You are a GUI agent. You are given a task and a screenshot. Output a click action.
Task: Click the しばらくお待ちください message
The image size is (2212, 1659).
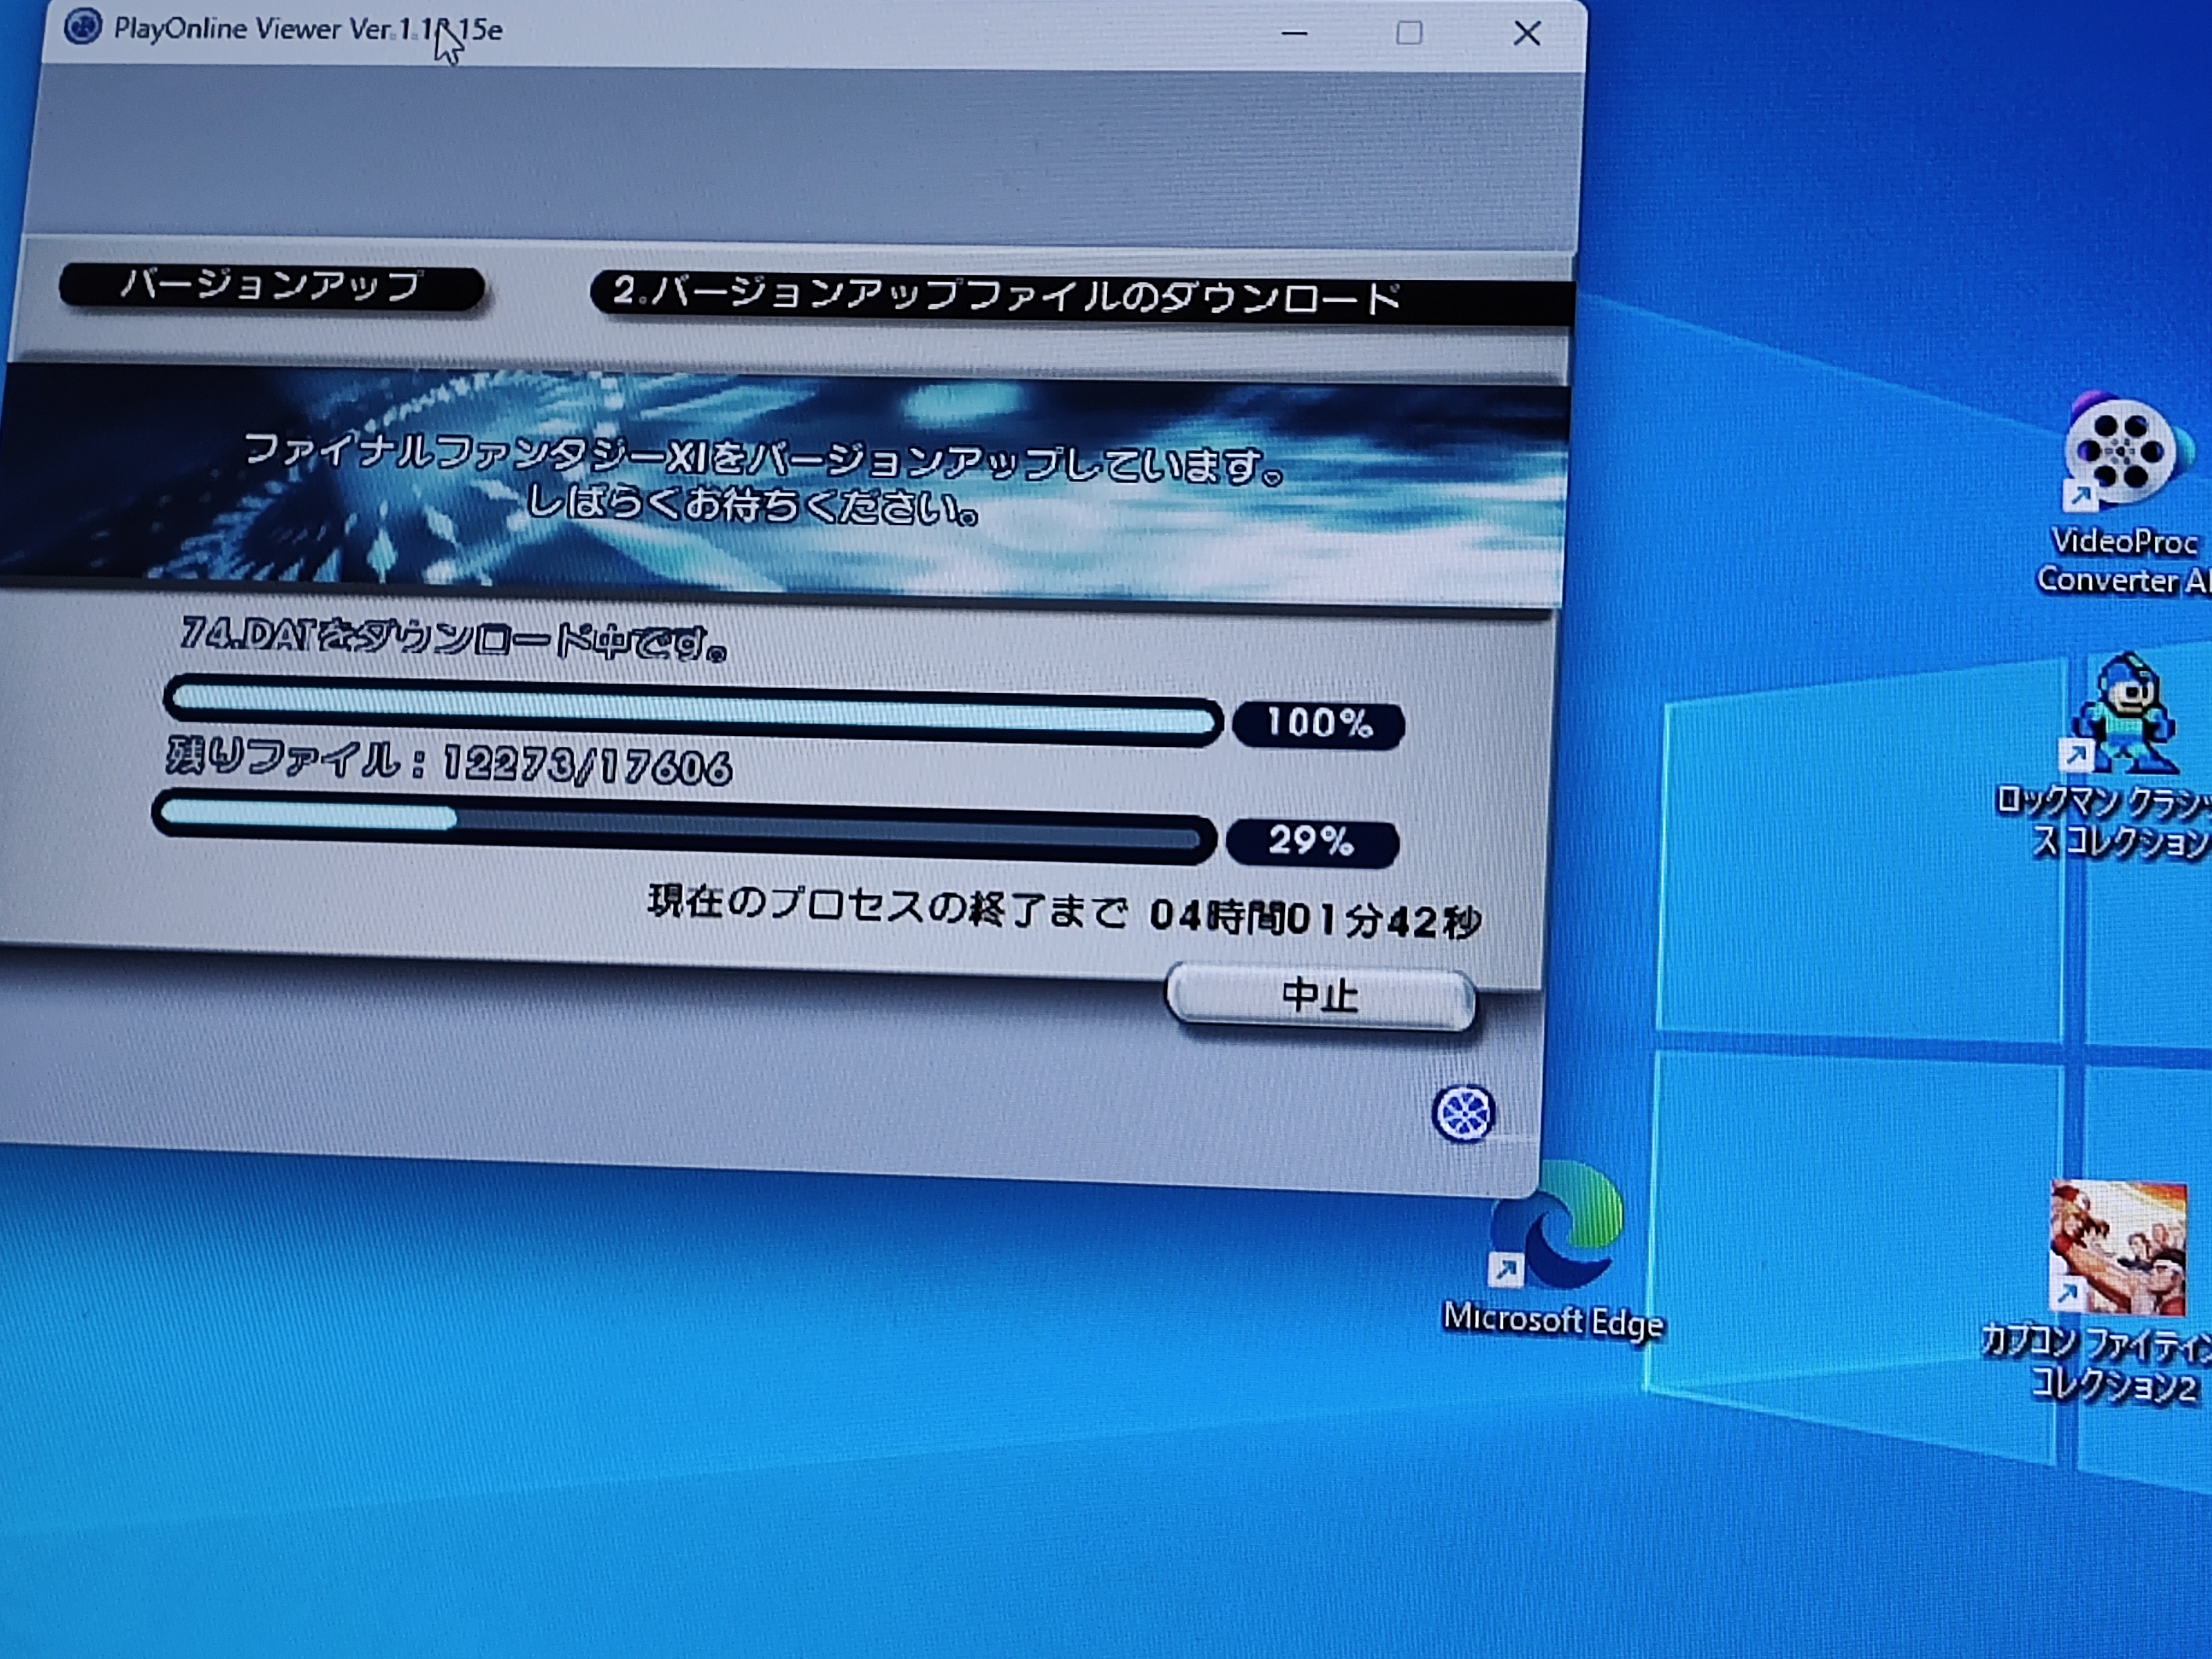[752, 505]
